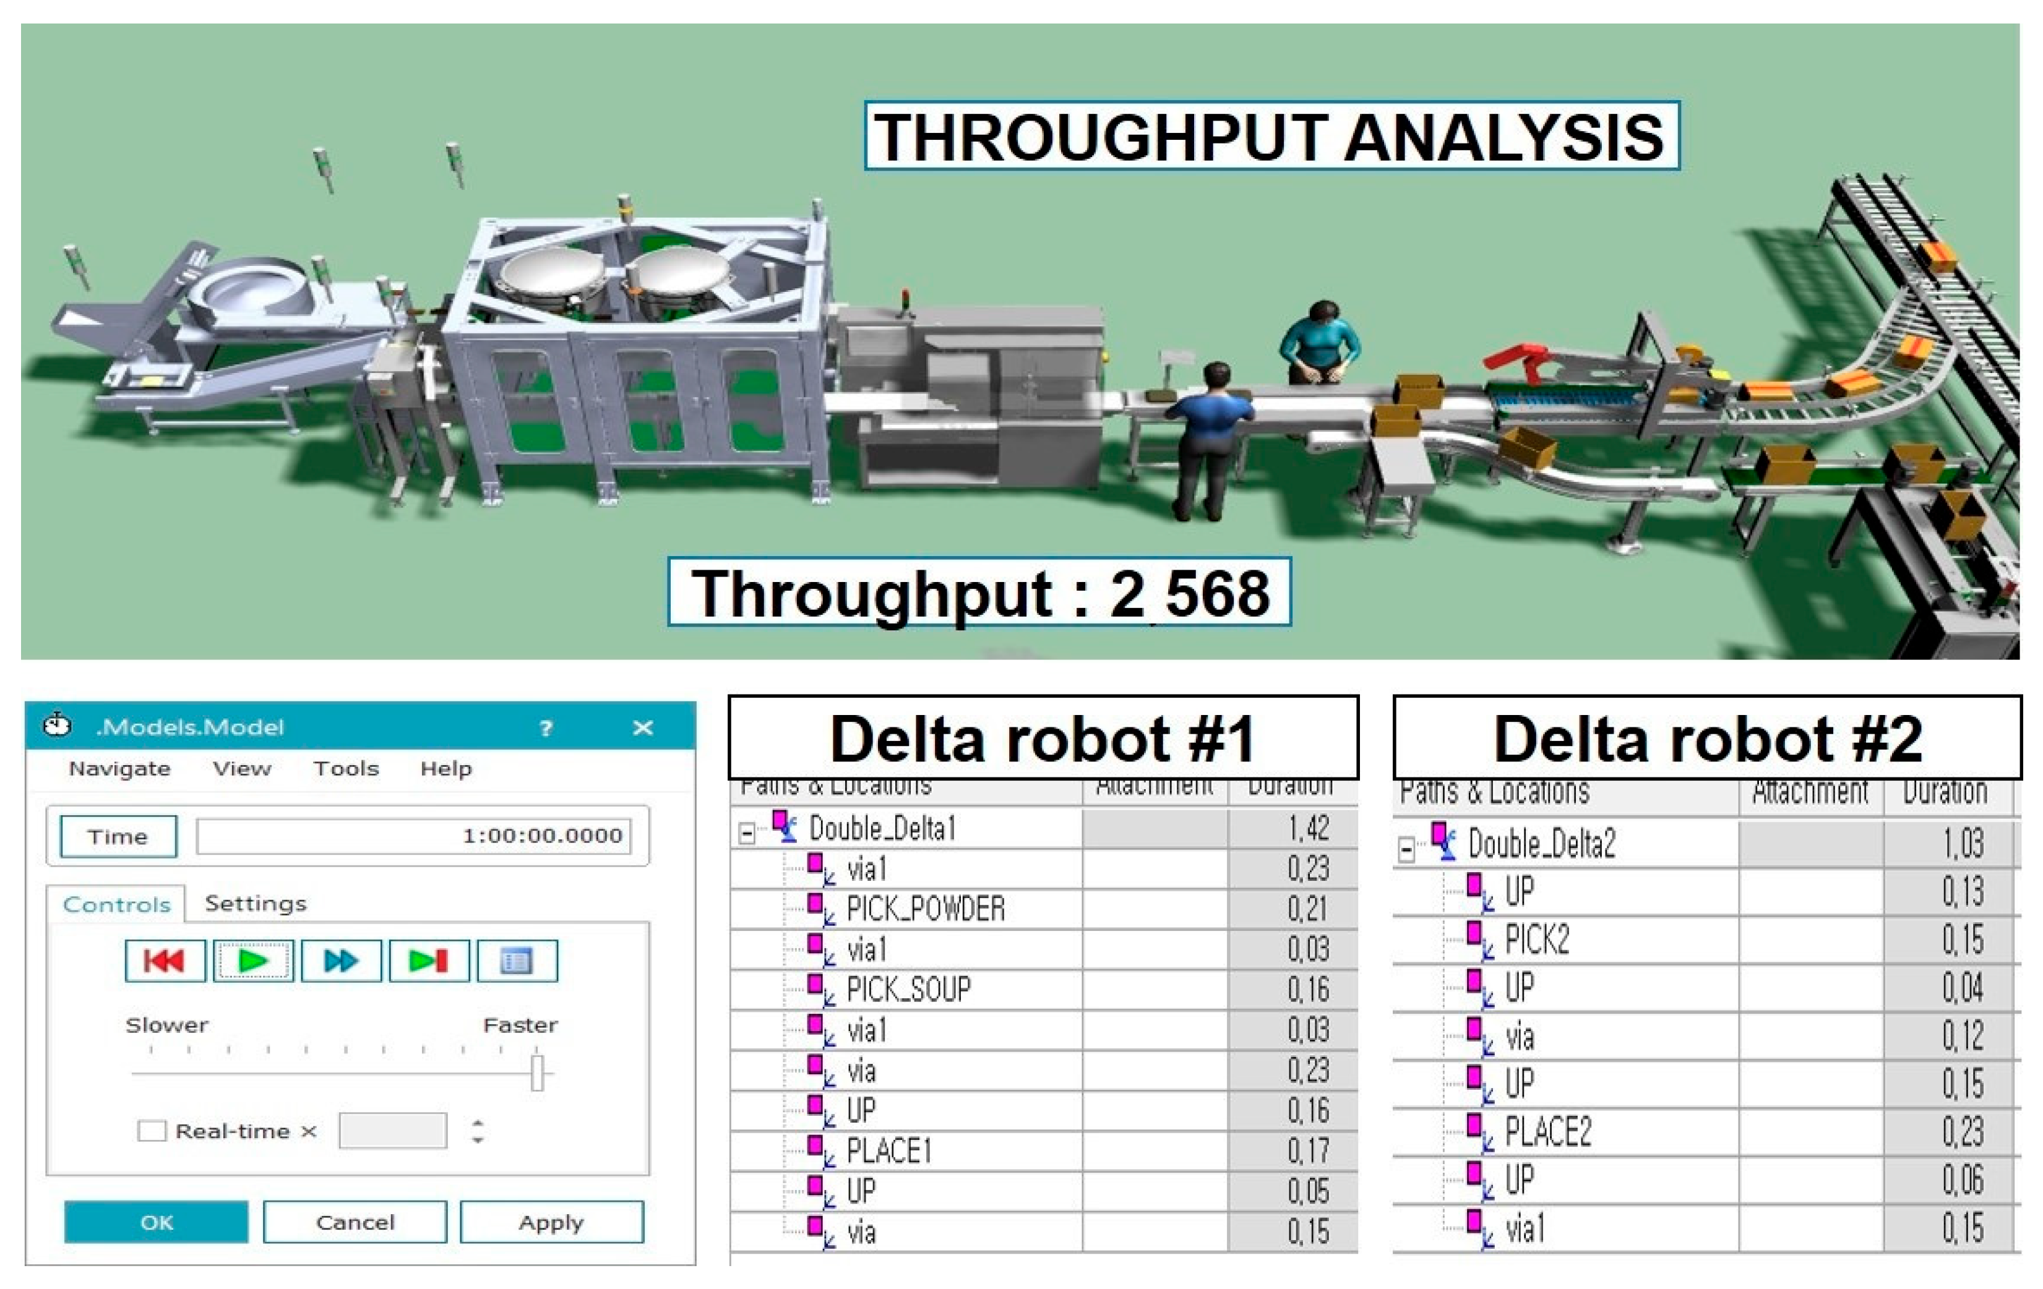Click the Time value input field

pyautogui.click(x=413, y=836)
